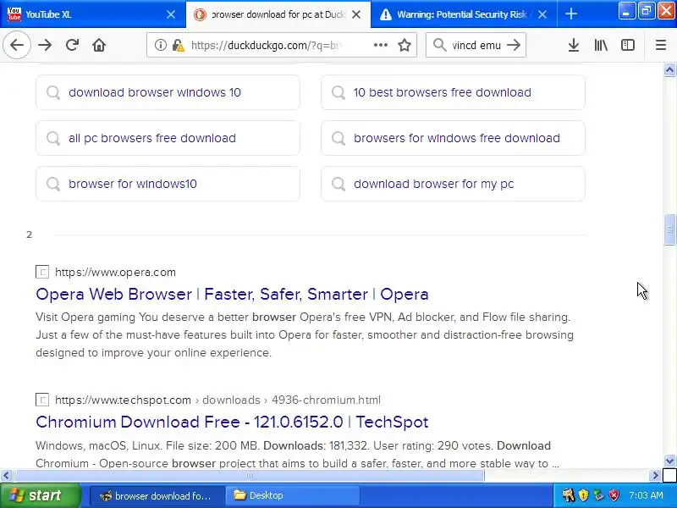The image size is (677, 508).
Task: Click the vertical scrollbar up arrow
Action: (669, 69)
